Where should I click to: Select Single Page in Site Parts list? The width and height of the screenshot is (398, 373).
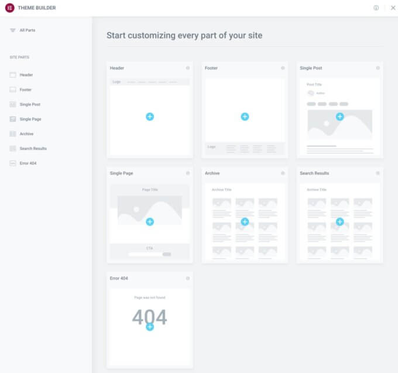click(30, 119)
